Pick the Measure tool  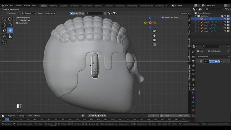pyautogui.click(x=10, y=36)
